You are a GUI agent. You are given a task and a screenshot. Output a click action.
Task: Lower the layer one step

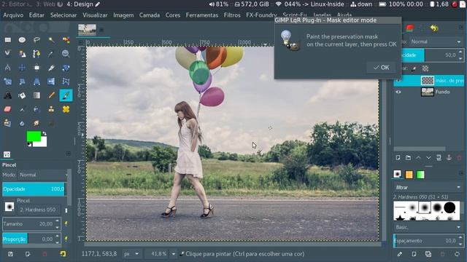[428, 158]
